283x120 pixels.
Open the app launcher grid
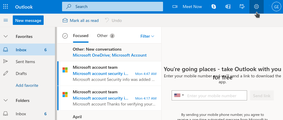coord(6,7)
